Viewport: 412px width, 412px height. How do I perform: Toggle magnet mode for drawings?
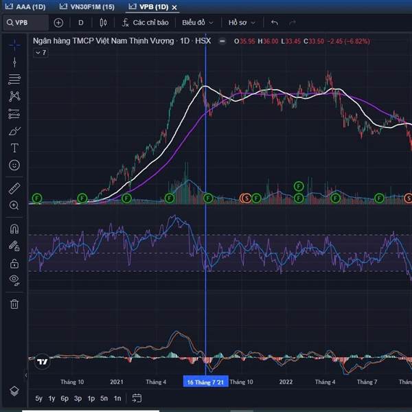[x=14, y=229]
